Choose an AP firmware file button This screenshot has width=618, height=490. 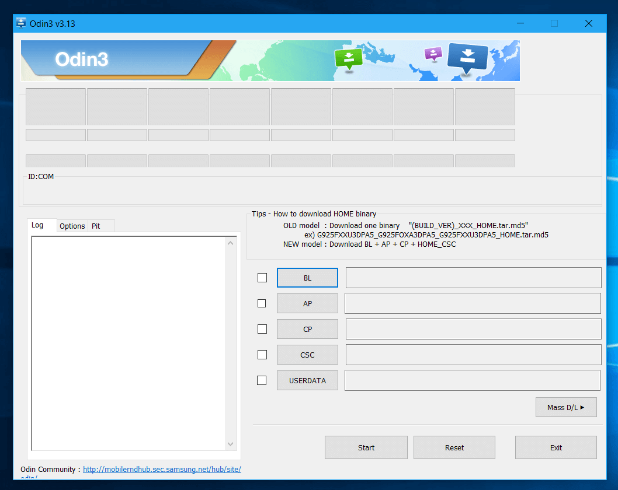click(307, 303)
